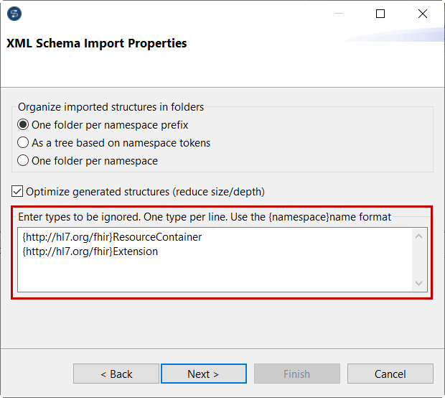Choose 'As a tree based on namespace tokens'
This screenshot has width=445, height=398.
(x=24, y=143)
